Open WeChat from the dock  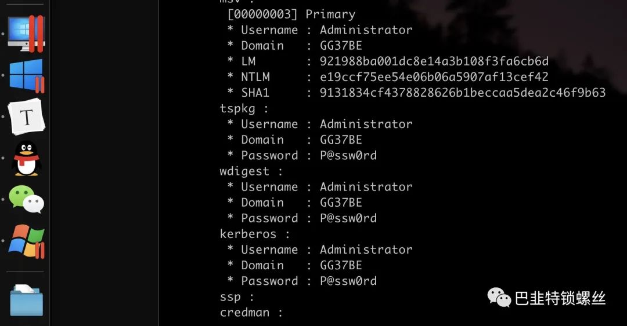click(x=26, y=199)
